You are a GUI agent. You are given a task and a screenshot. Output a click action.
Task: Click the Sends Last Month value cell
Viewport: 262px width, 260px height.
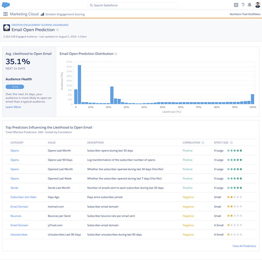59,188
